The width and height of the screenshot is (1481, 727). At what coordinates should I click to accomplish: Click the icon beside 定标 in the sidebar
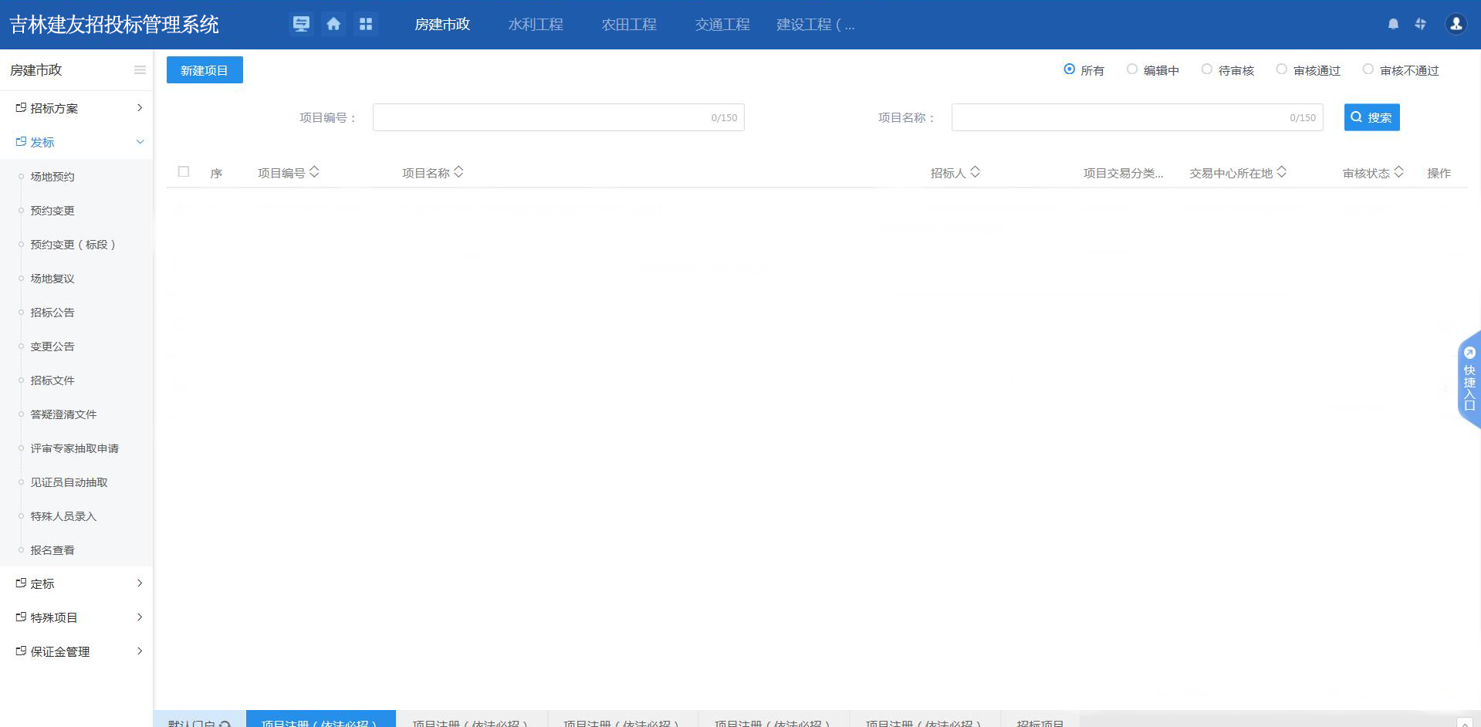[x=21, y=583]
